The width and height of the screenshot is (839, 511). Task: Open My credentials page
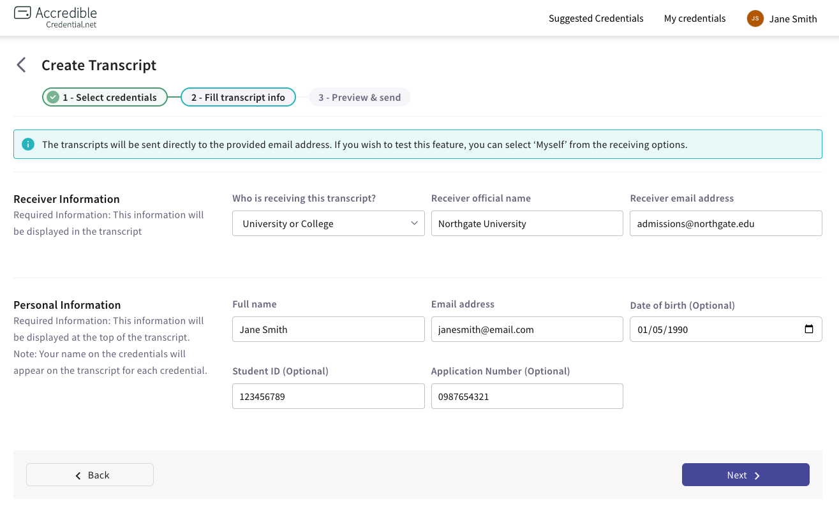pos(695,19)
